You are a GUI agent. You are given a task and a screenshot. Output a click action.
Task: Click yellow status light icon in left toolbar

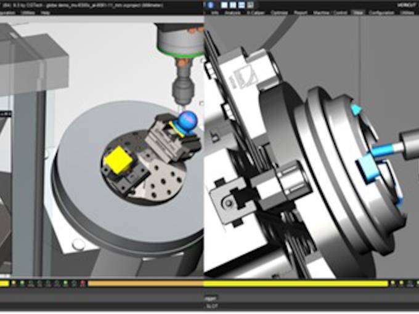point(14,283)
